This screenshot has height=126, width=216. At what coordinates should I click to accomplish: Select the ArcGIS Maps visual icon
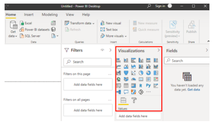(x=133, y=92)
